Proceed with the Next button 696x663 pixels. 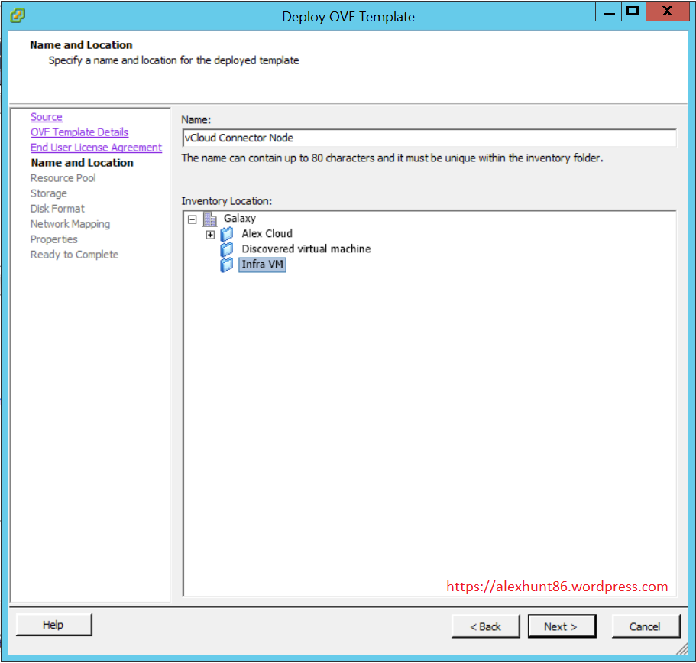pos(562,626)
